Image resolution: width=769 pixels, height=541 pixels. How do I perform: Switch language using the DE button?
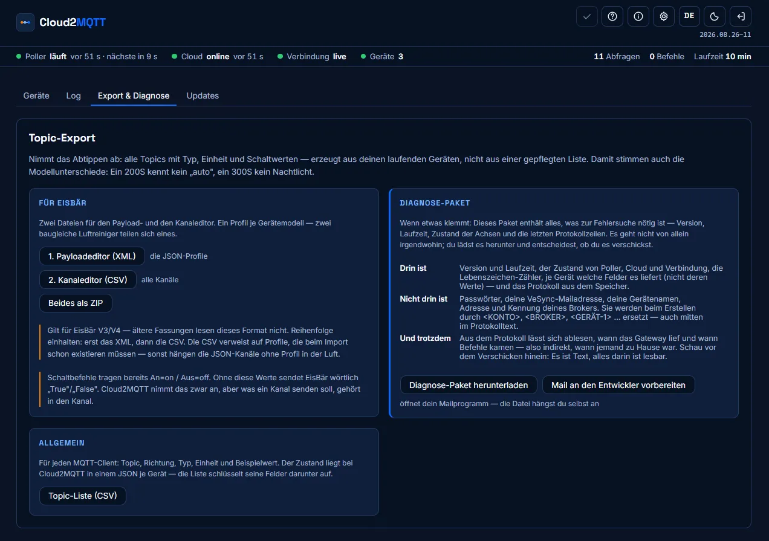[689, 16]
